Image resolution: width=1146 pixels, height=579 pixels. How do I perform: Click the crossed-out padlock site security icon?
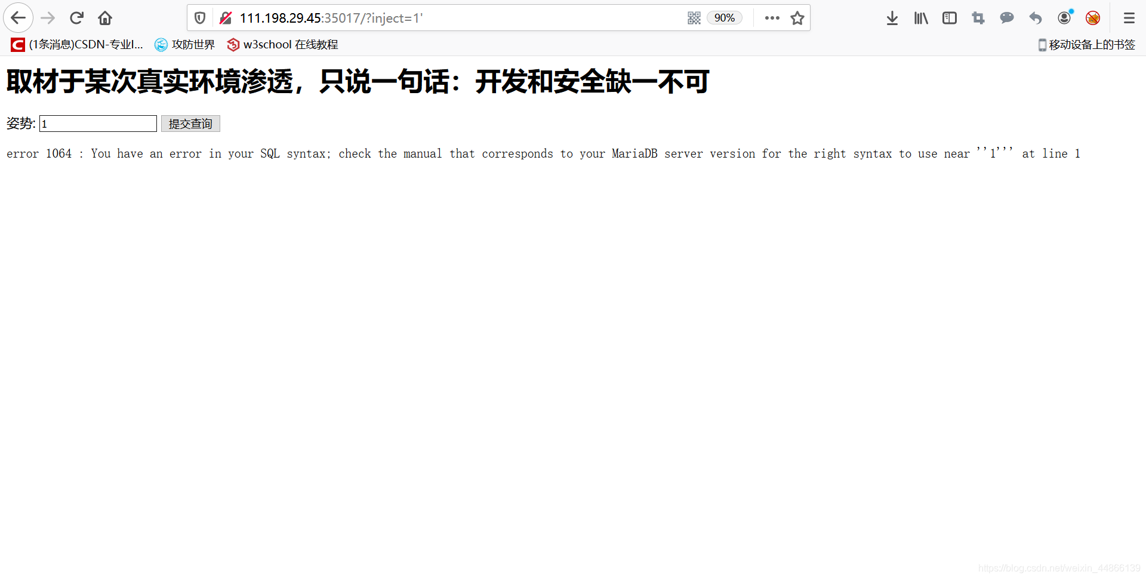click(226, 18)
